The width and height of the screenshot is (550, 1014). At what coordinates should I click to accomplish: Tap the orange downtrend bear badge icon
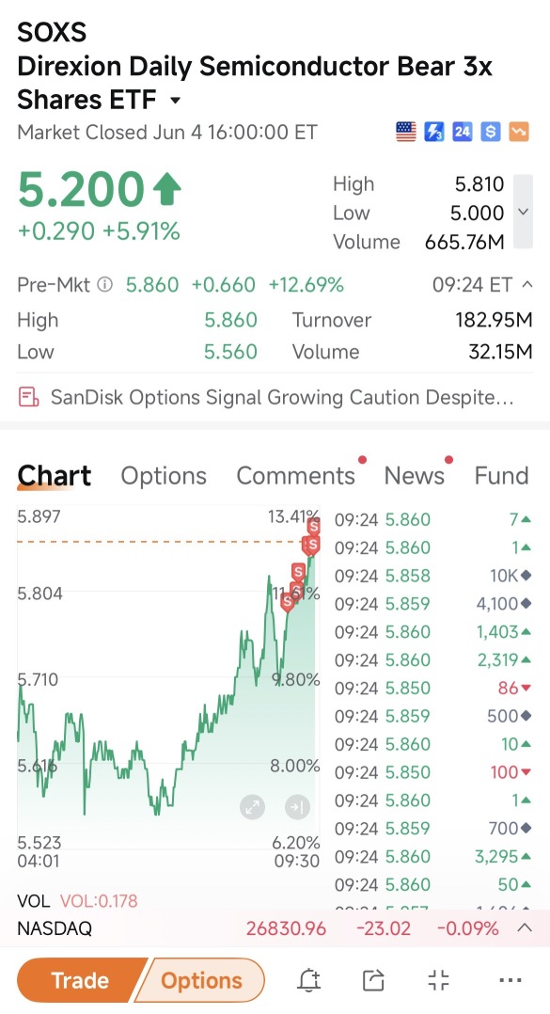pyautogui.click(x=519, y=132)
